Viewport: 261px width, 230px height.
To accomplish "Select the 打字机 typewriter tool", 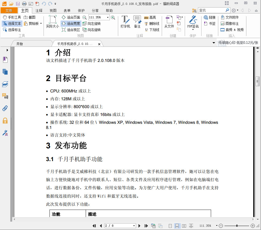I will pyautogui.click(x=125, y=22).
